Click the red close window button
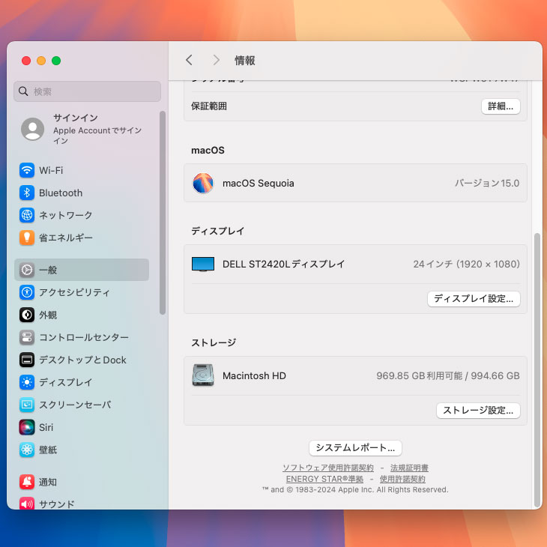Image resolution: width=547 pixels, height=547 pixels. pos(26,61)
